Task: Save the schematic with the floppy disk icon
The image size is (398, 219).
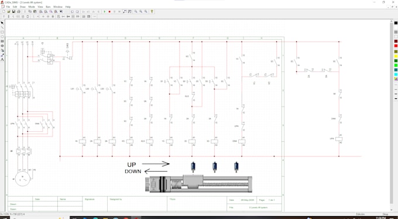Action: (13, 12)
